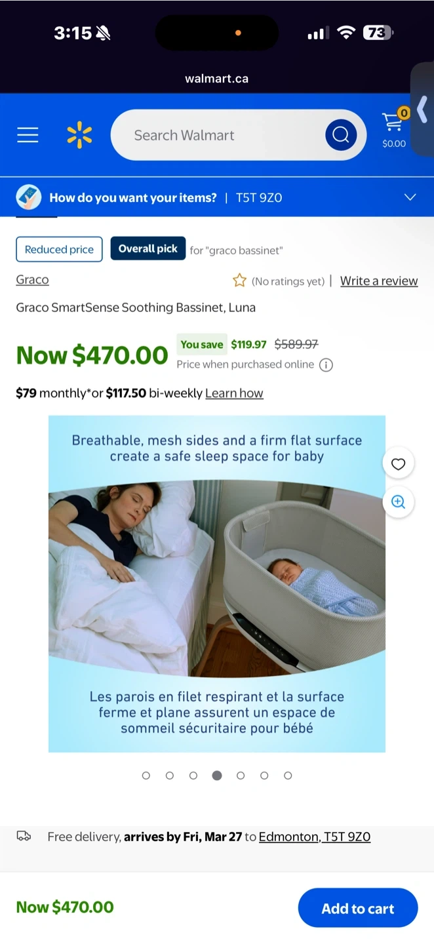
Task: Select the fifth image carousel dot
Action: [241, 776]
